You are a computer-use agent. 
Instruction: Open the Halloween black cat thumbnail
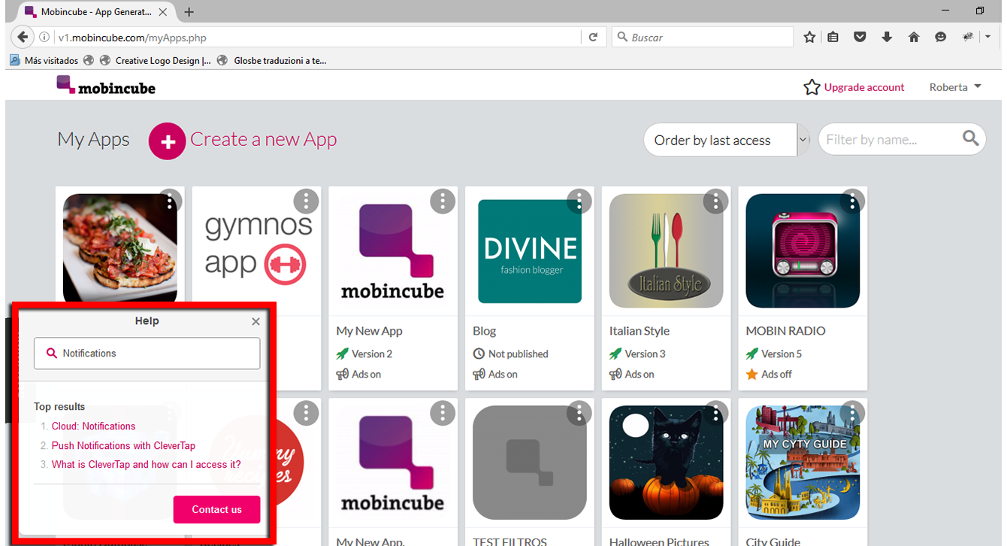pos(666,463)
